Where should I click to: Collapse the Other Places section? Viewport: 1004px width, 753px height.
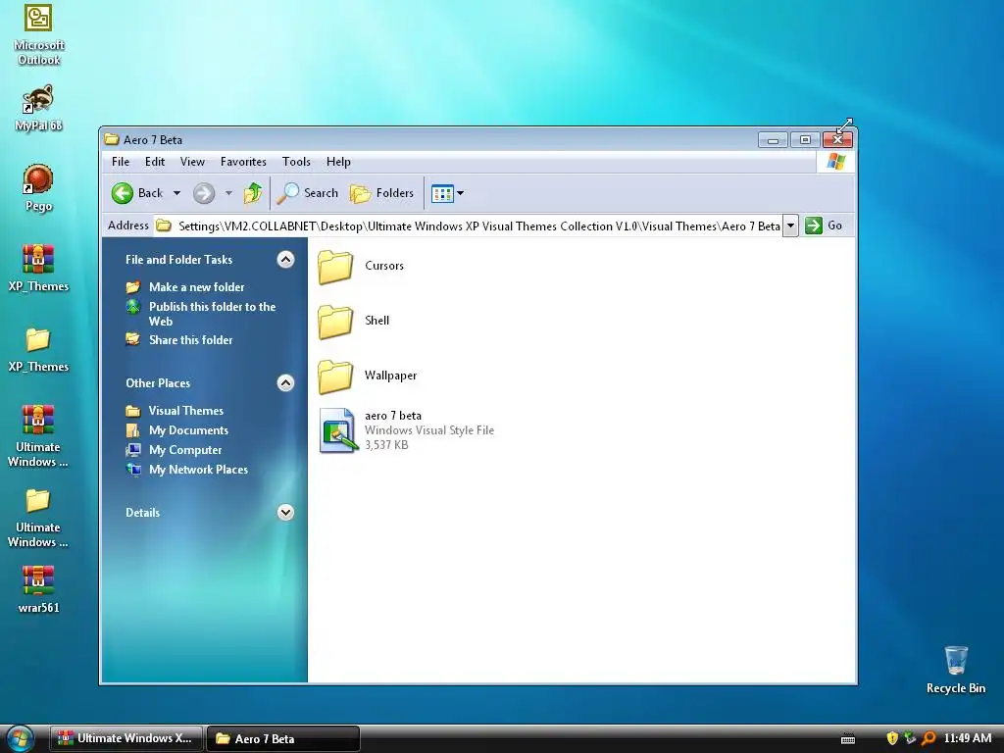[285, 383]
